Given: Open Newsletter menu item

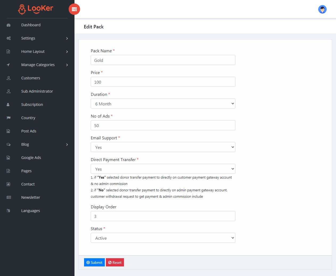Looking at the screenshot, I should [x=31, y=197].
